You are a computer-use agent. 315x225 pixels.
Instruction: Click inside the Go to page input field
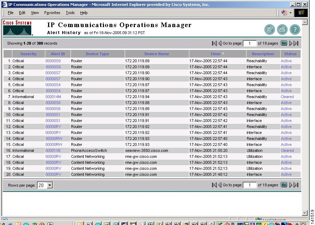tap(249, 43)
